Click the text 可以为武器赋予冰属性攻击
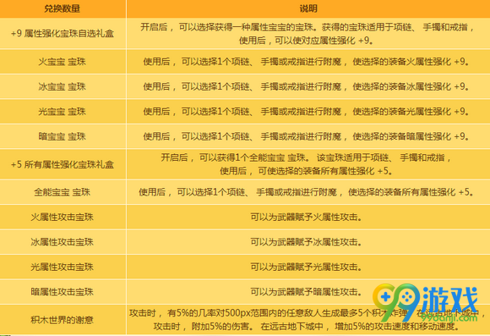This screenshot has height=336, width=490. coord(306,242)
